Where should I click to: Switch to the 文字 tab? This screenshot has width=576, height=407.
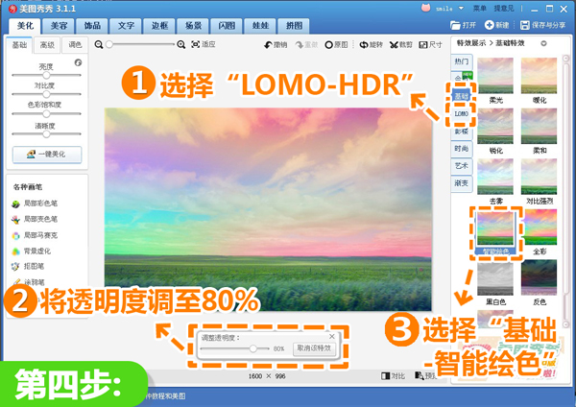[x=126, y=26]
